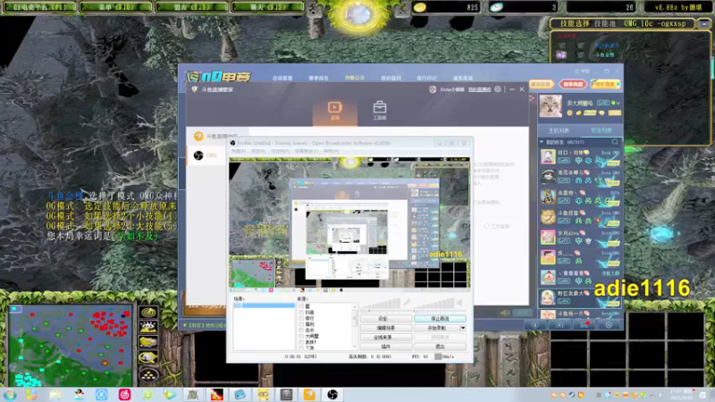Open the dropdown arrow beside start recording
The height and width of the screenshot is (402, 715).
[463, 328]
